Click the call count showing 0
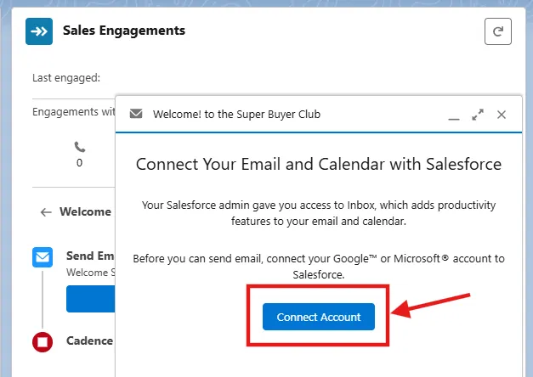The width and height of the screenshot is (533, 377). [80, 163]
